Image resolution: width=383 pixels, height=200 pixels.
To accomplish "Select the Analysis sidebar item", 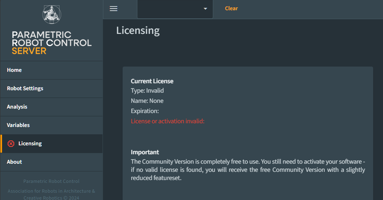I will point(17,107).
